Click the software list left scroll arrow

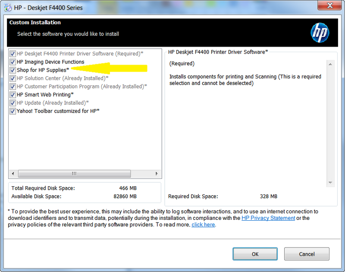[x=13, y=173]
